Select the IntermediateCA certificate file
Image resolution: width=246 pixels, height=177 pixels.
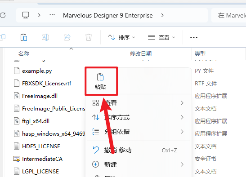point(42,159)
